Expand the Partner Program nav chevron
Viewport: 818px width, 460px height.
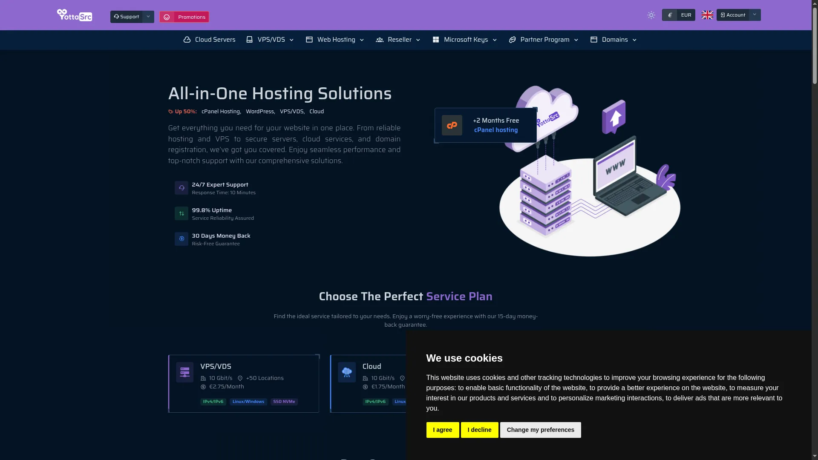[x=576, y=40]
